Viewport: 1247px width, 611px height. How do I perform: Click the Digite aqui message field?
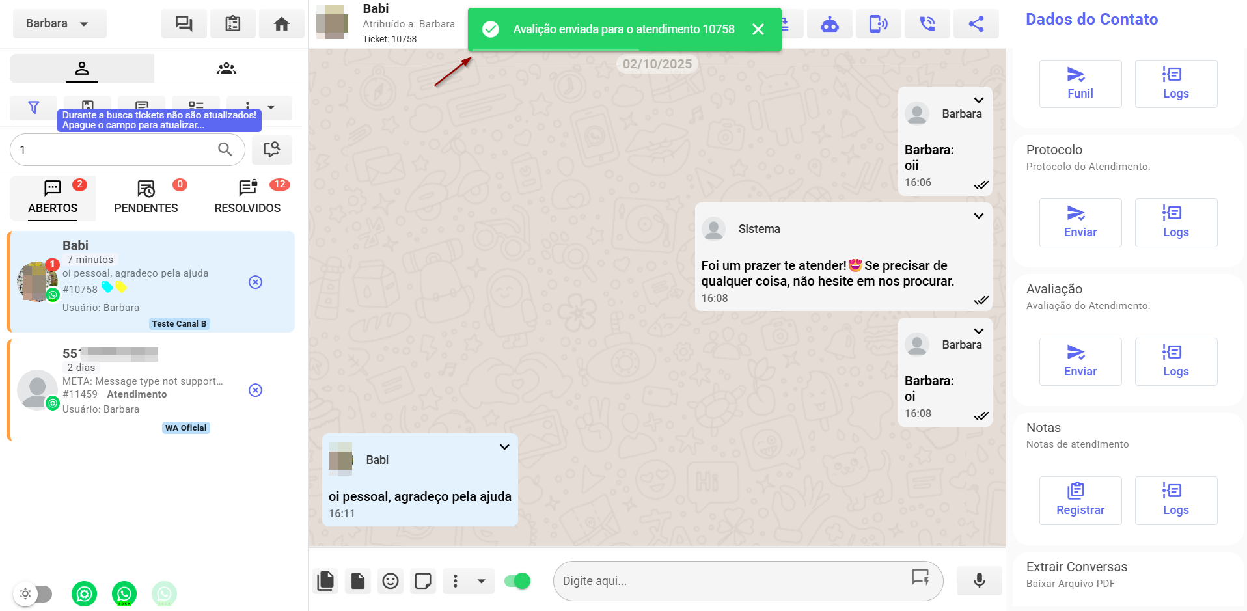point(729,581)
